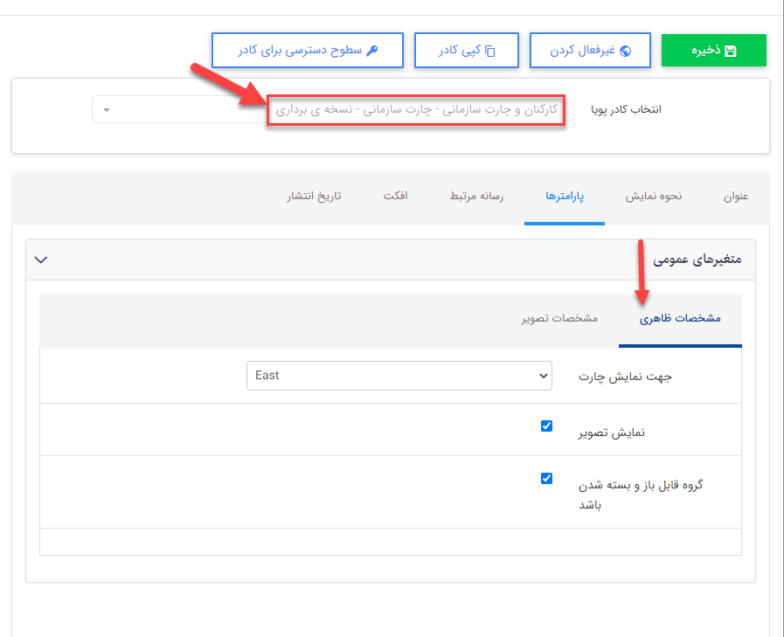This screenshot has height=637, width=784.
Task: Open the انتخاب کادر پویا dropdown arrow
Action: [106, 109]
